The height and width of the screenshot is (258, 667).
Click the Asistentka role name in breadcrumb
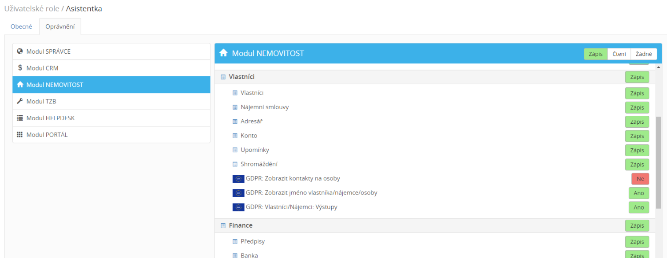pyautogui.click(x=84, y=8)
